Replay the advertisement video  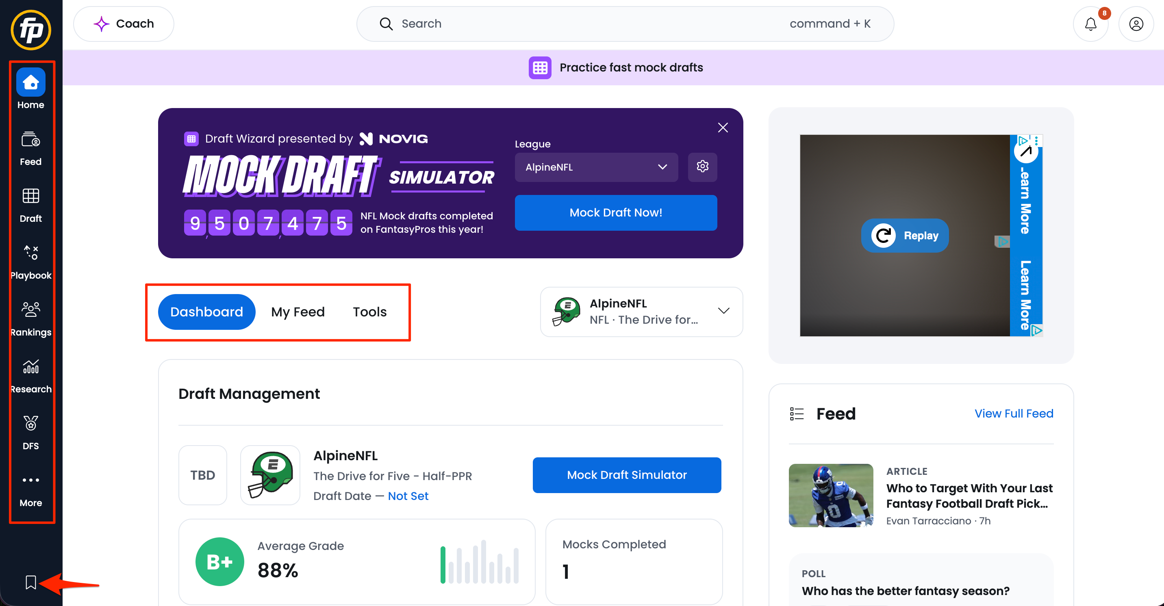[905, 235]
